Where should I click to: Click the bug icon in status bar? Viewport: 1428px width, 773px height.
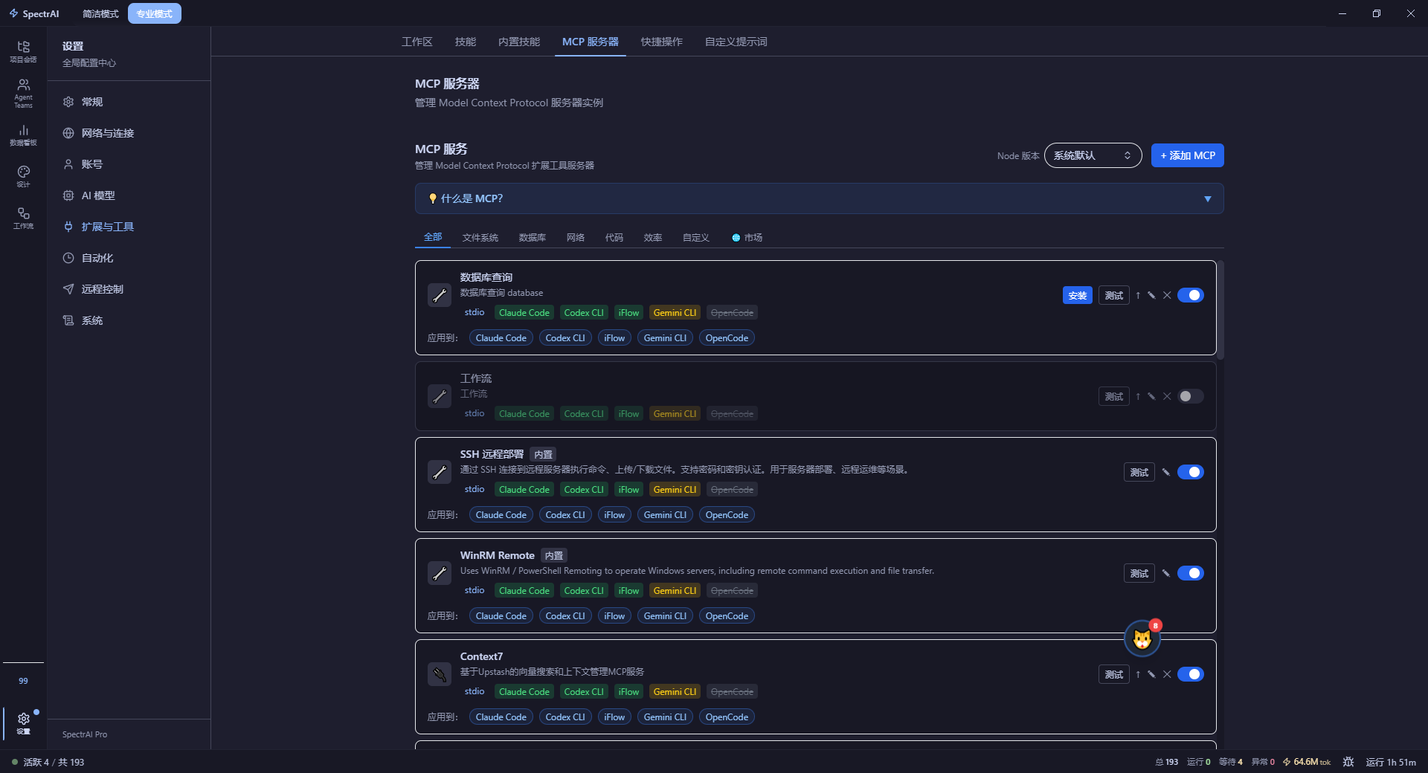point(1348,762)
